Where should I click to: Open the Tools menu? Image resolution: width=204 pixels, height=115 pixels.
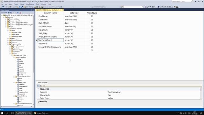tap(38, 4)
